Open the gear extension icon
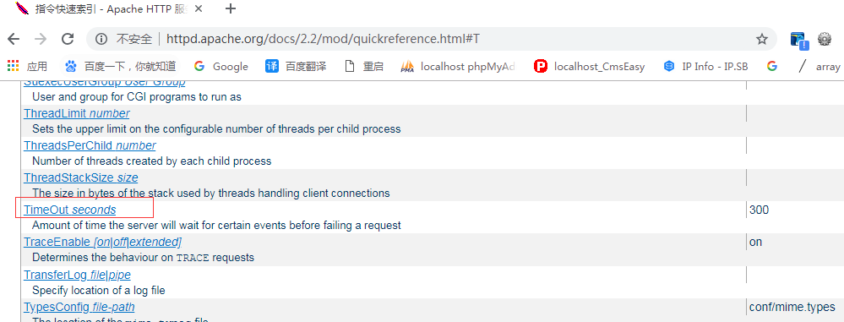This screenshot has width=844, height=322. point(825,40)
